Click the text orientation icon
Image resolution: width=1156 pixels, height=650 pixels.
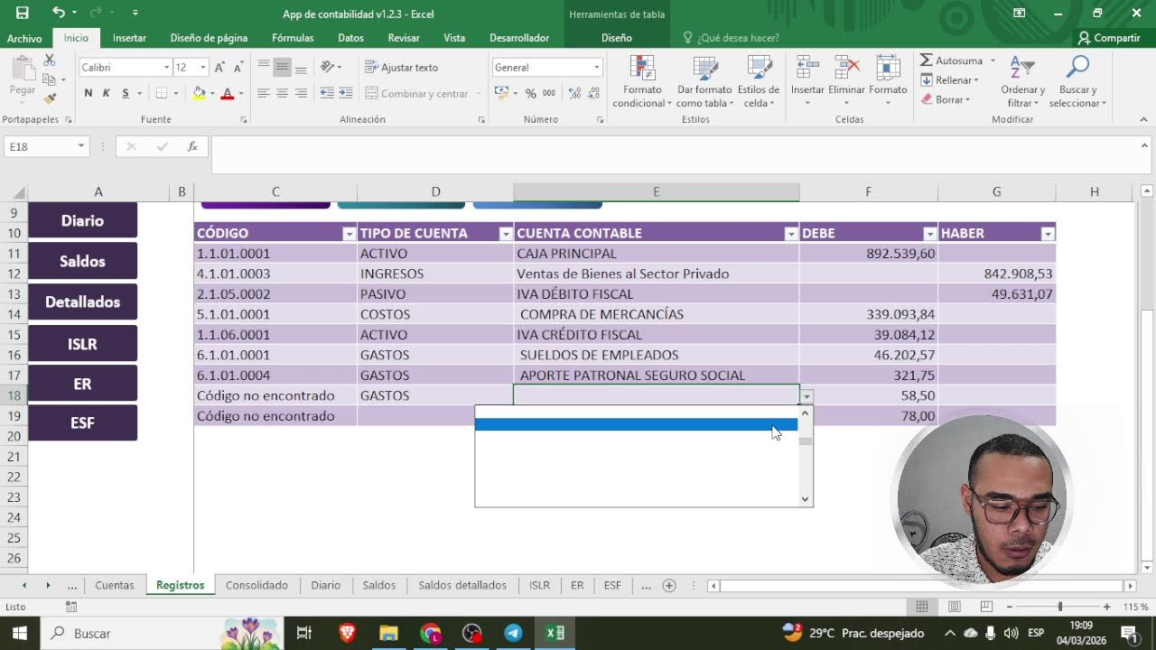click(x=328, y=67)
